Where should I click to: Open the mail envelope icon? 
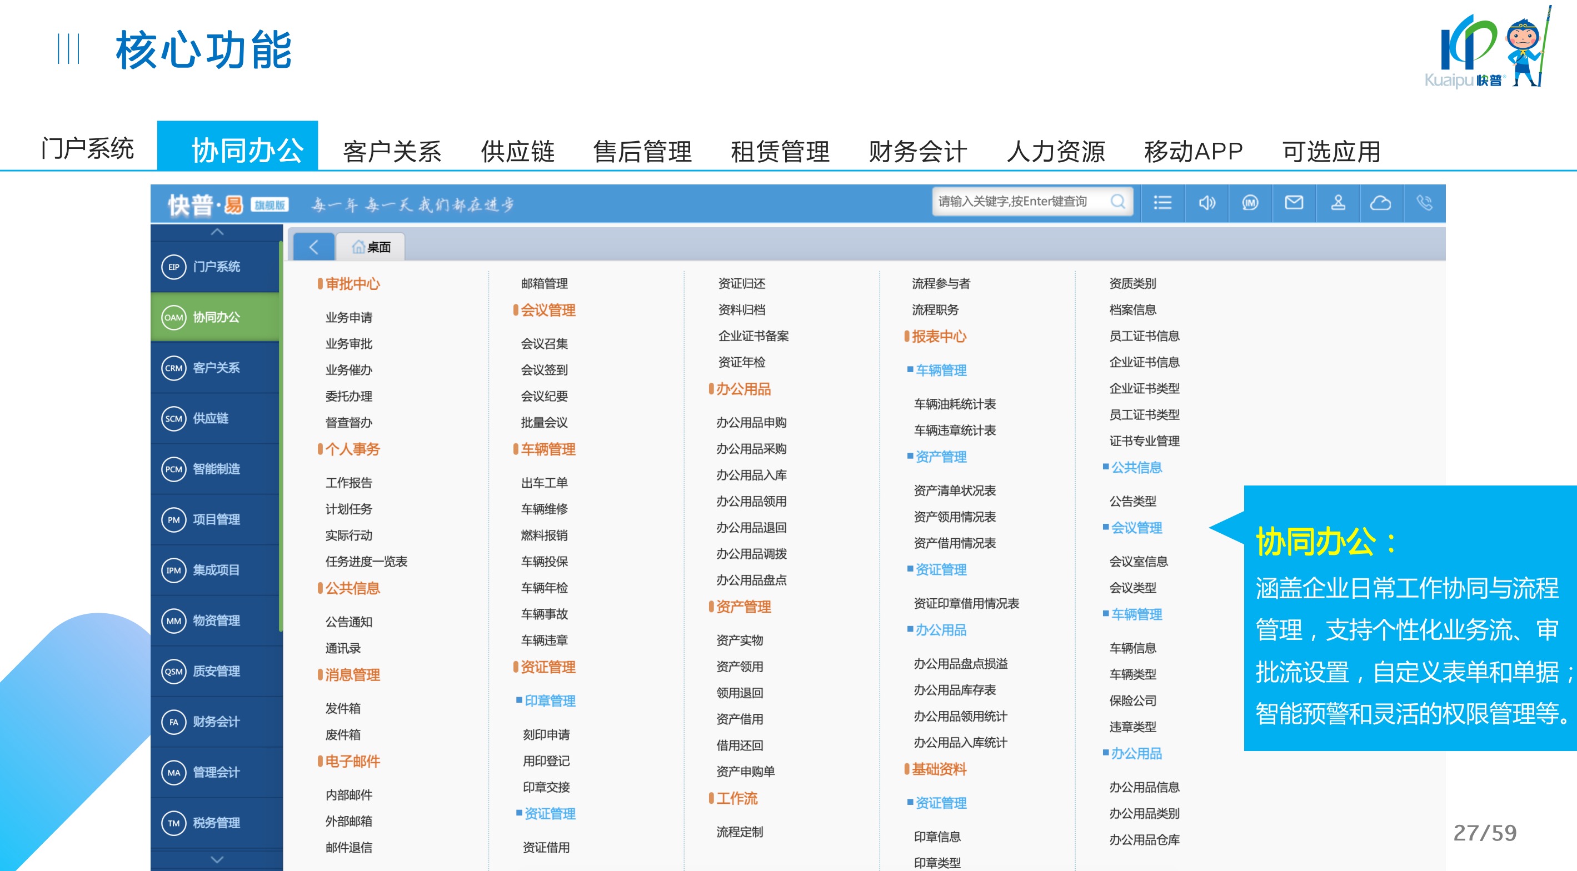tap(1294, 203)
